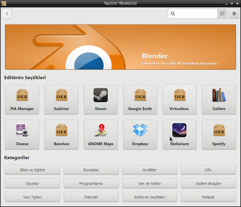This screenshot has height=207, width=241.
Task: Click the Software Manager title bar icon
Action: point(4,3)
